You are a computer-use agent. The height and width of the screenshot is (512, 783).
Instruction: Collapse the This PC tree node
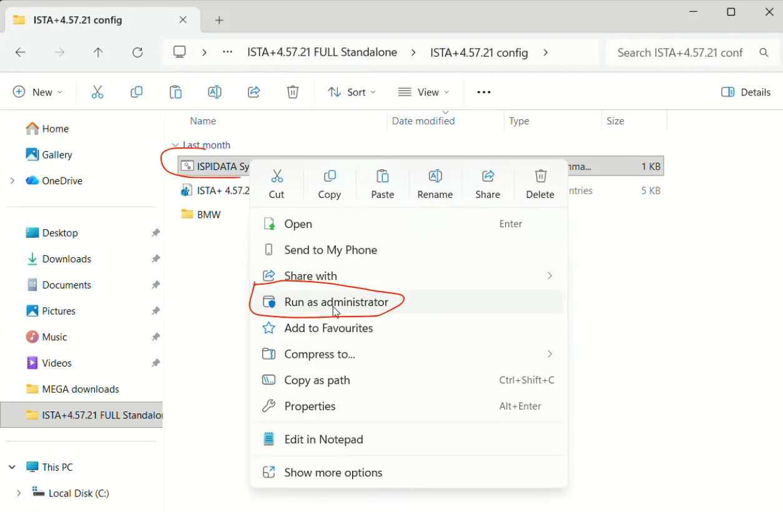coord(12,467)
